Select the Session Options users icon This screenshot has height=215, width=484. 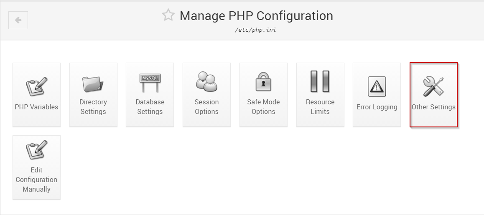(x=206, y=82)
